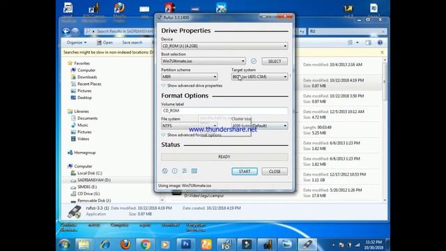Viewport: 446px width, 251px height.
Task: Click the Volume label input field
Action: (x=224, y=111)
